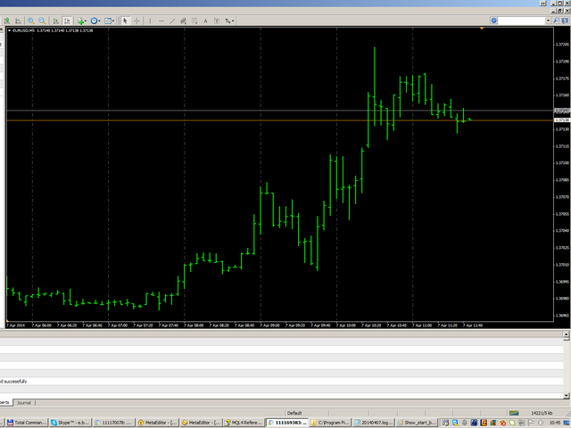Open the Periods clock button
The height and width of the screenshot is (428, 571).
pos(94,21)
